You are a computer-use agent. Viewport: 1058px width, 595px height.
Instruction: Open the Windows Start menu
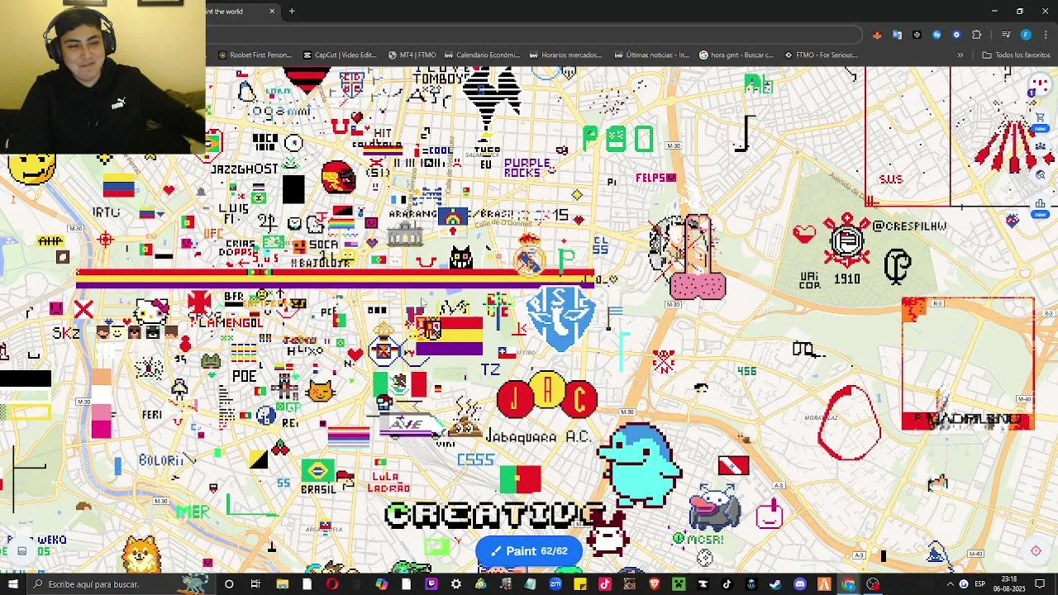point(12,584)
